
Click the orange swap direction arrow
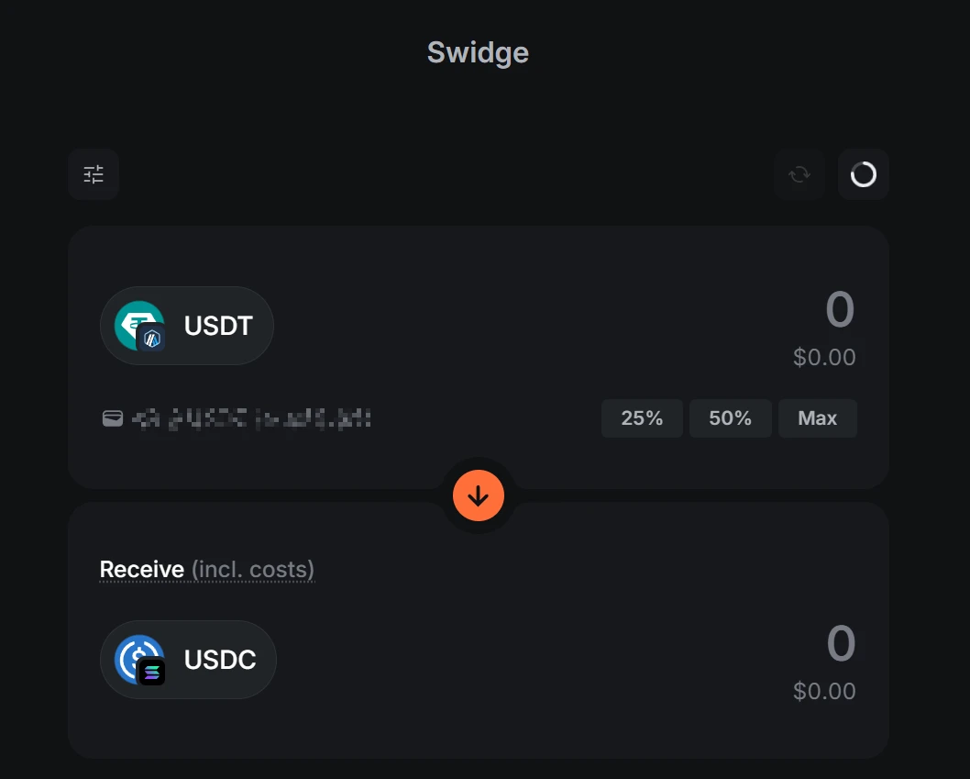pos(479,496)
